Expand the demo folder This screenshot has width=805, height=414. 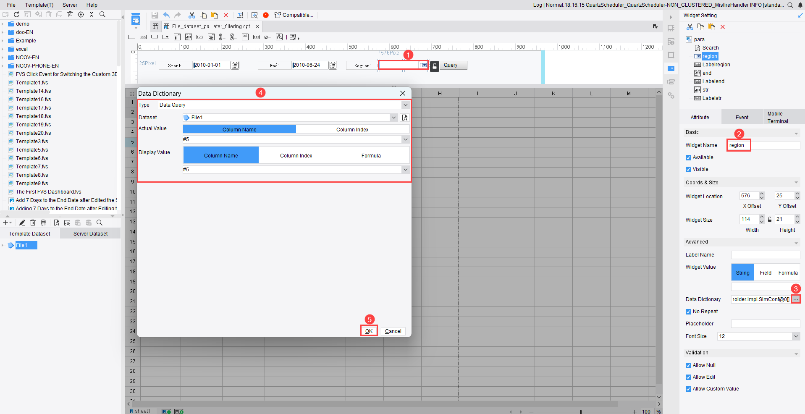coord(3,24)
